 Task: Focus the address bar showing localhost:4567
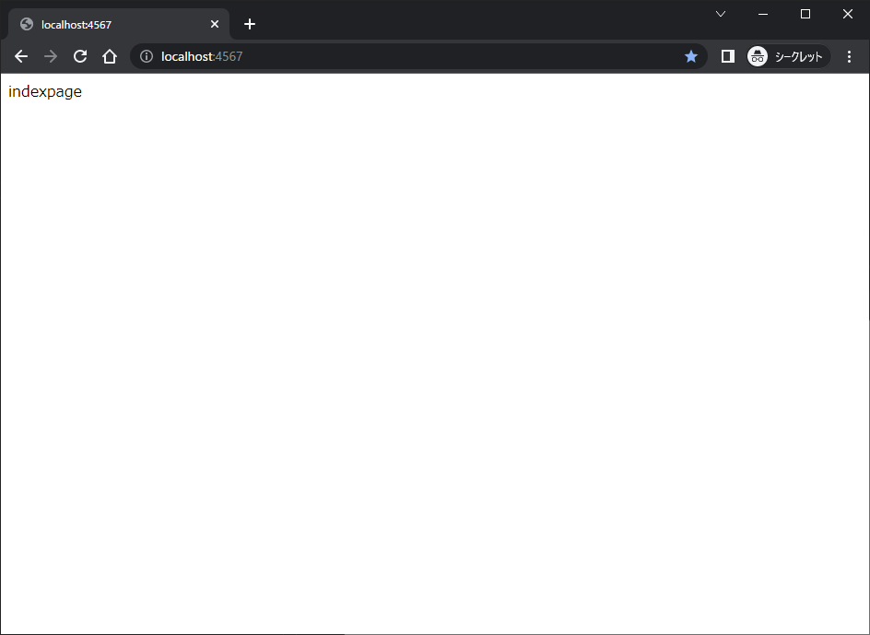pos(418,56)
